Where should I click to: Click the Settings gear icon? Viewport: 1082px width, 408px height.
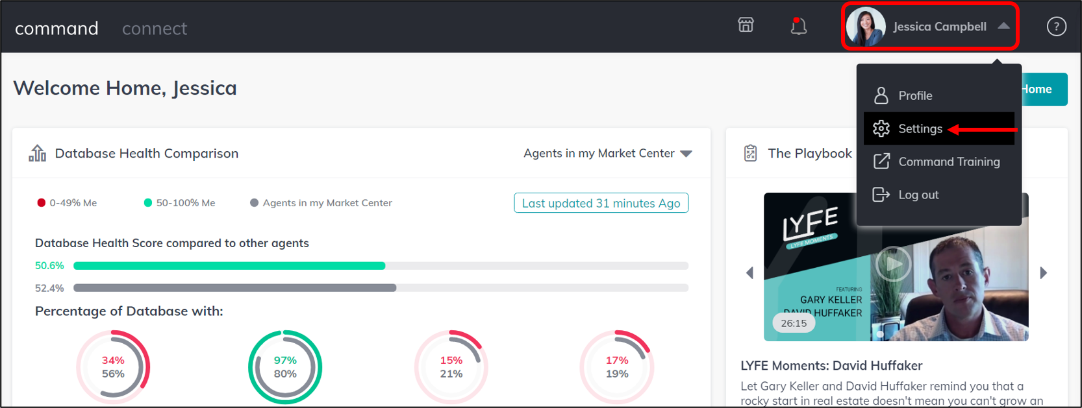[881, 128]
